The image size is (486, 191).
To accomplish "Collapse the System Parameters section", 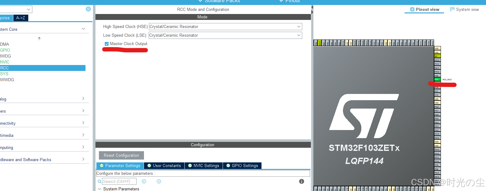I will coord(100,189).
